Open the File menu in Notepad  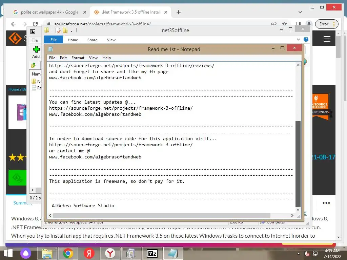click(x=52, y=58)
